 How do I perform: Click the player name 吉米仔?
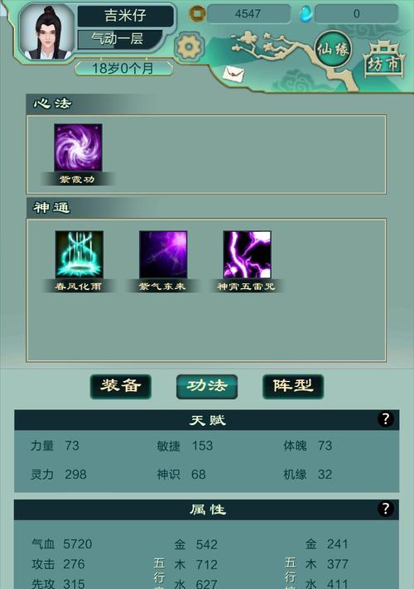pos(125,16)
